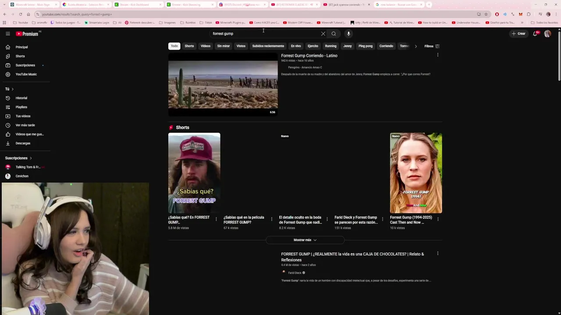
Task: Select the Sin mirar filter chip
Action: click(x=224, y=46)
